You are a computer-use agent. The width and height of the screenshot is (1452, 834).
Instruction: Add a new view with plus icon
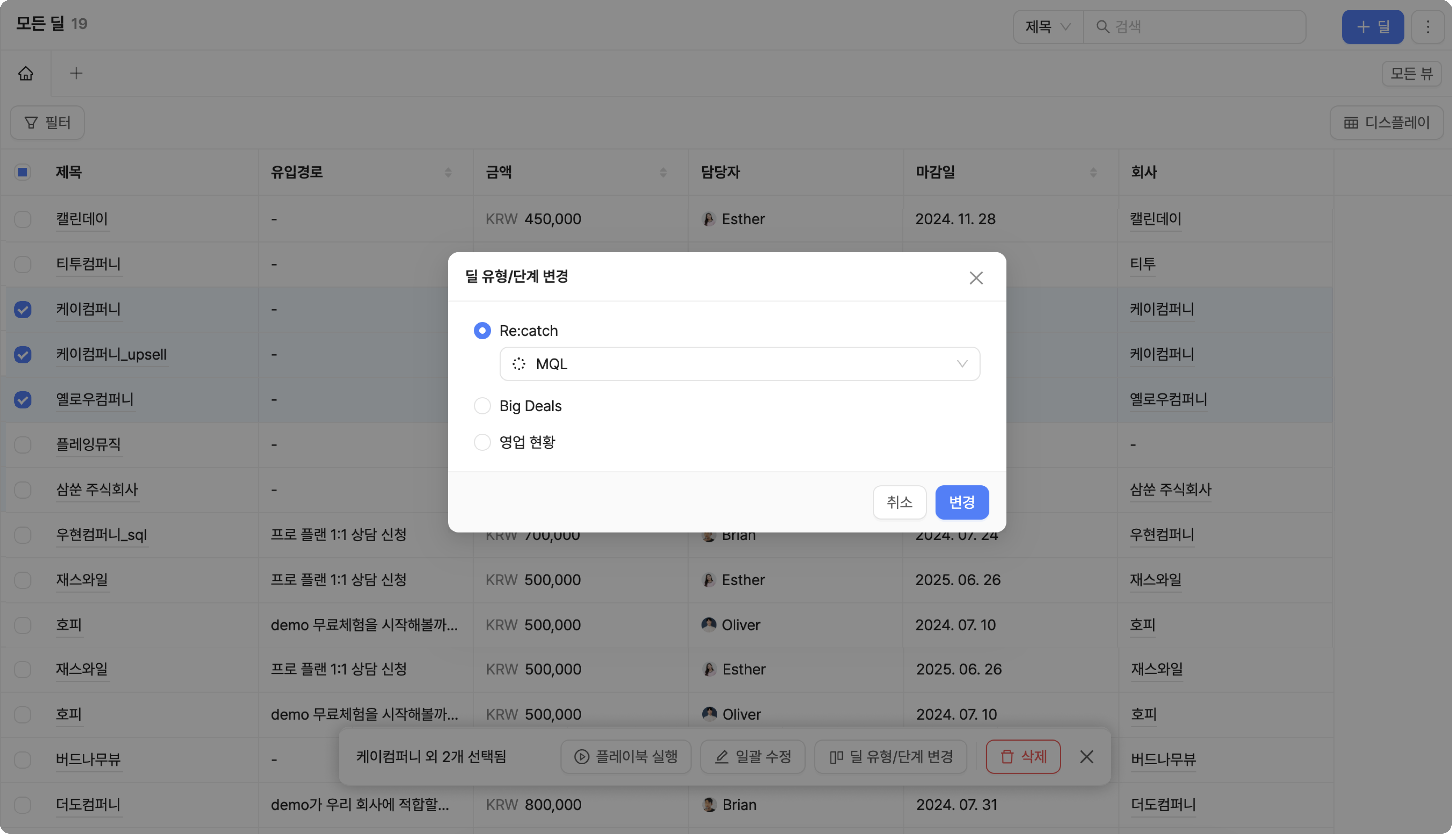click(76, 73)
